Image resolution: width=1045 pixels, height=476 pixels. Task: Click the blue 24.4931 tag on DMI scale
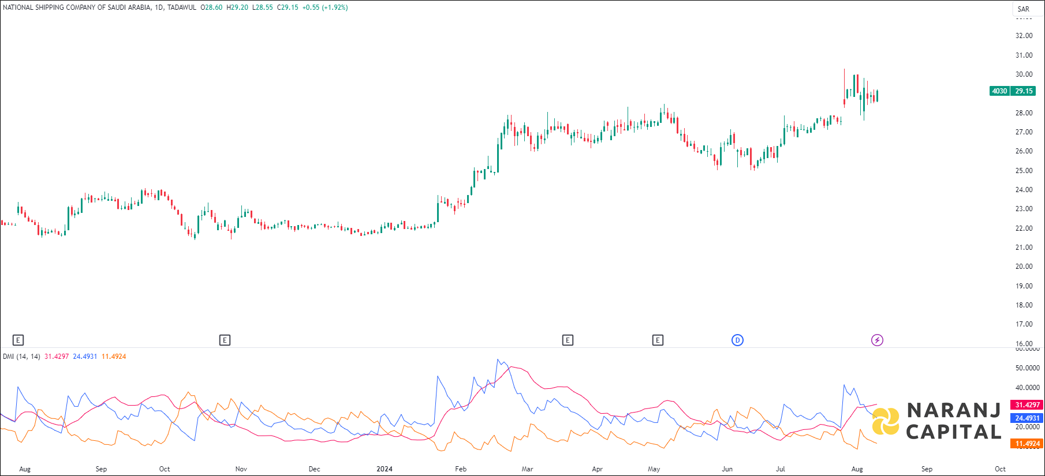[x=1027, y=418]
